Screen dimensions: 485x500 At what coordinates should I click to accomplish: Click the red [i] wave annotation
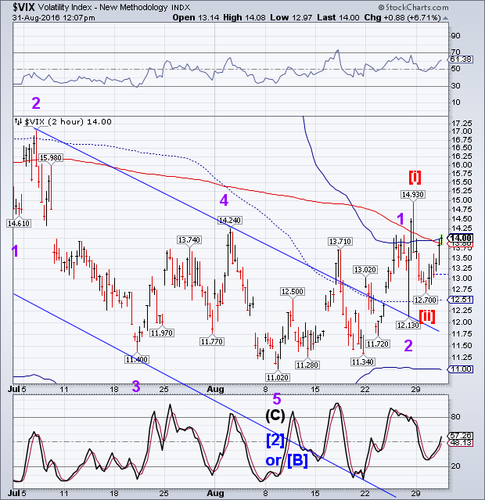tap(415, 178)
